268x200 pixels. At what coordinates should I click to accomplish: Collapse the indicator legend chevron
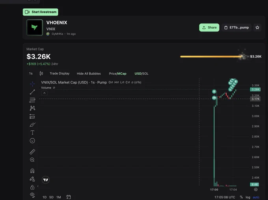[x=45, y=93]
